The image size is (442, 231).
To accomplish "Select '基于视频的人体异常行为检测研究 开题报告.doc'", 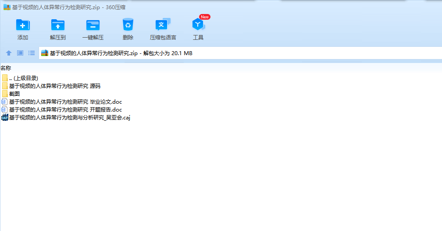I will pos(65,110).
